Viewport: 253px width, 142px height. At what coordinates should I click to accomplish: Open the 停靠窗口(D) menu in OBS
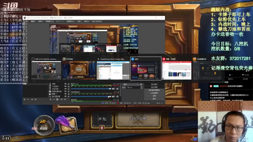(x=50, y=21)
